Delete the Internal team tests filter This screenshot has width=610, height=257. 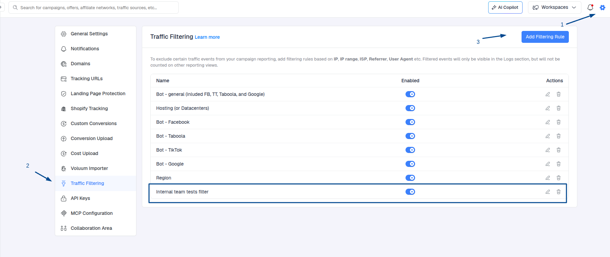pyautogui.click(x=559, y=192)
